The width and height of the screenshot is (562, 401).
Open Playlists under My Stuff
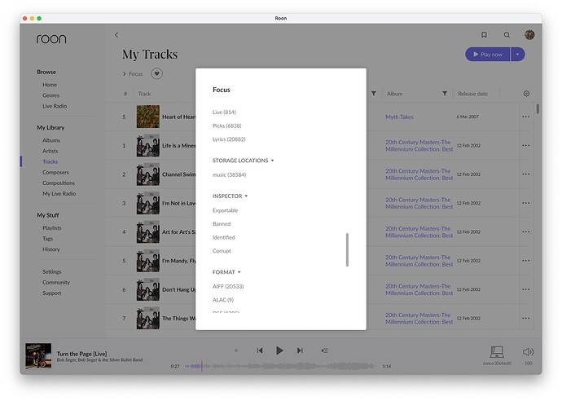[52, 227]
